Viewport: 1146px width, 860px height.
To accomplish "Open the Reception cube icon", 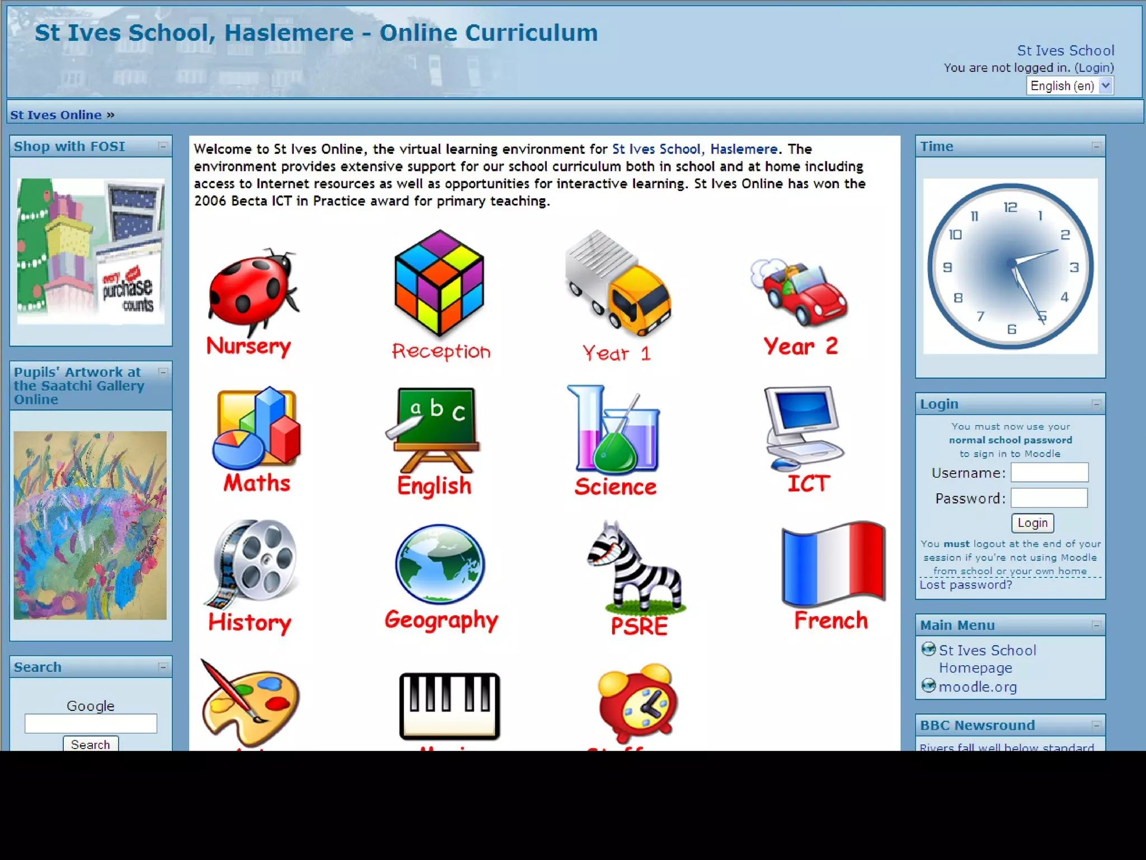I will [439, 283].
